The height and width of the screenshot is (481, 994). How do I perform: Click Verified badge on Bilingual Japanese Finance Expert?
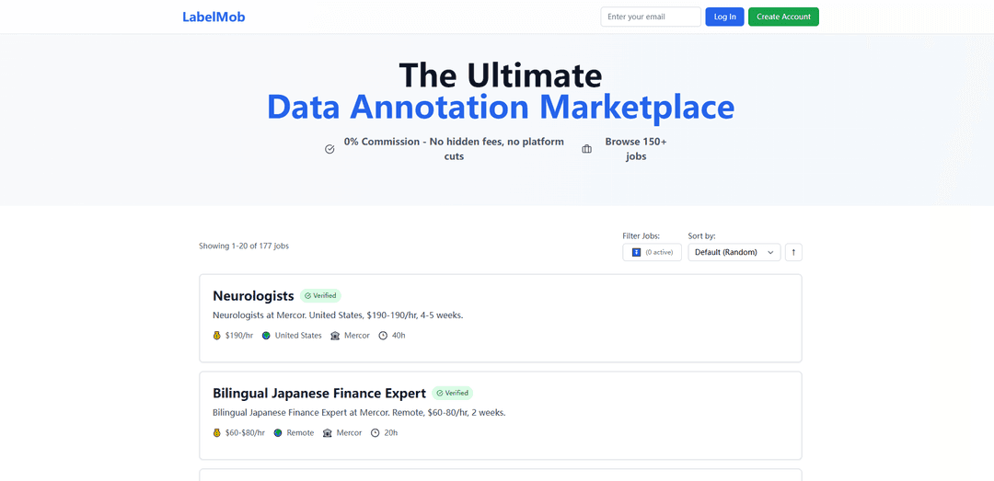tap(452, 393)
